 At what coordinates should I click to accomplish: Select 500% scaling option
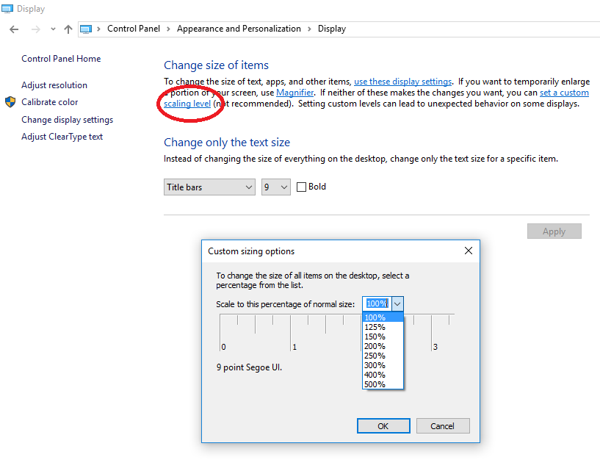(x=383, y=384)
